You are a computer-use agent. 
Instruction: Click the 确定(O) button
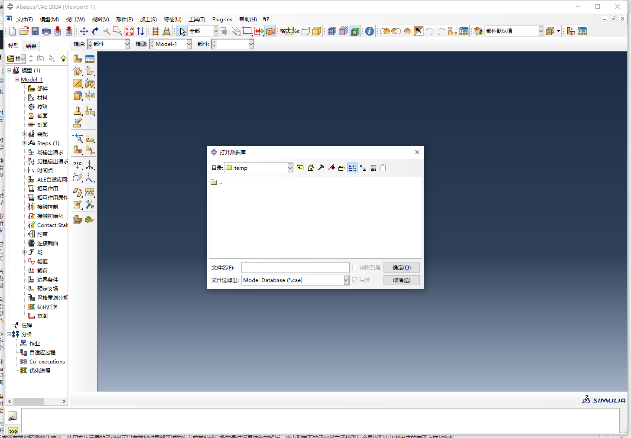pyautogui.click(x=401, y=267)
